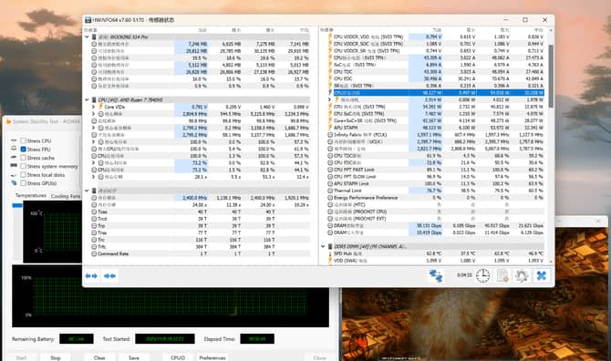Select the Tras timing row
This screenshot has width=611, height=361.
(x=200, y=232)
